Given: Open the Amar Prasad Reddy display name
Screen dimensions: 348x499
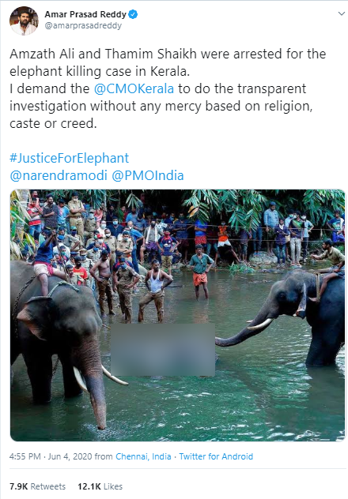Looking at the screenshot, I should (x=85, y=14).
